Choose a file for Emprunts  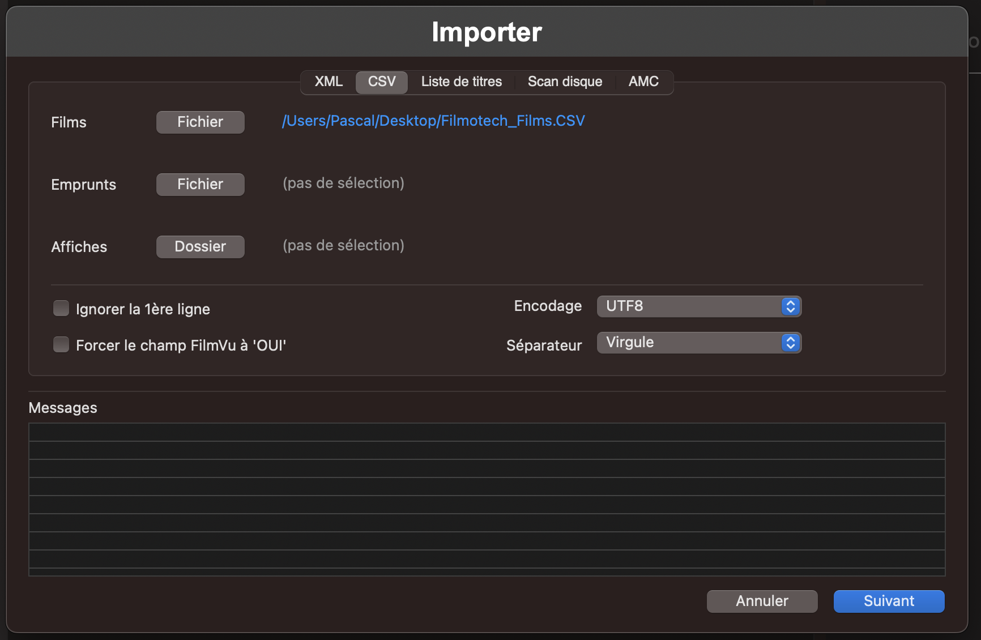click(x=200, y=184)
